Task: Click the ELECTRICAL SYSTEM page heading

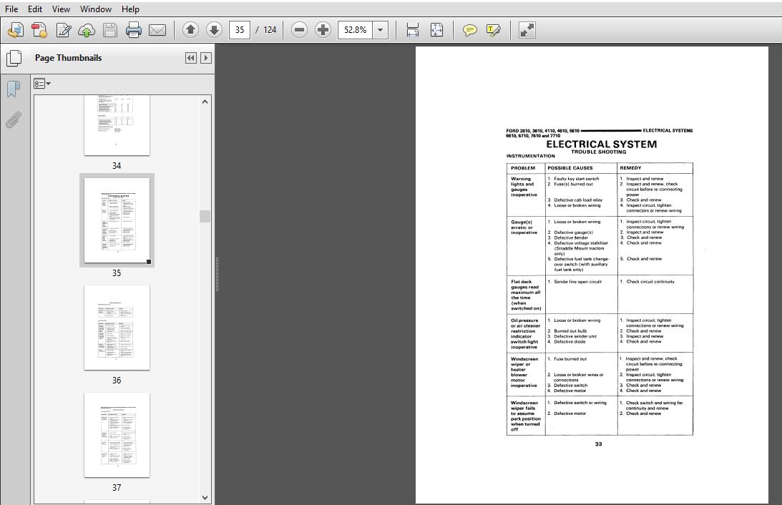Action: [602, 144]
